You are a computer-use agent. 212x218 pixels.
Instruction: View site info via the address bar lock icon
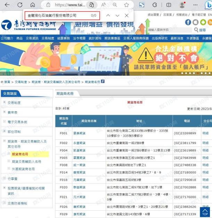(48, 5)
